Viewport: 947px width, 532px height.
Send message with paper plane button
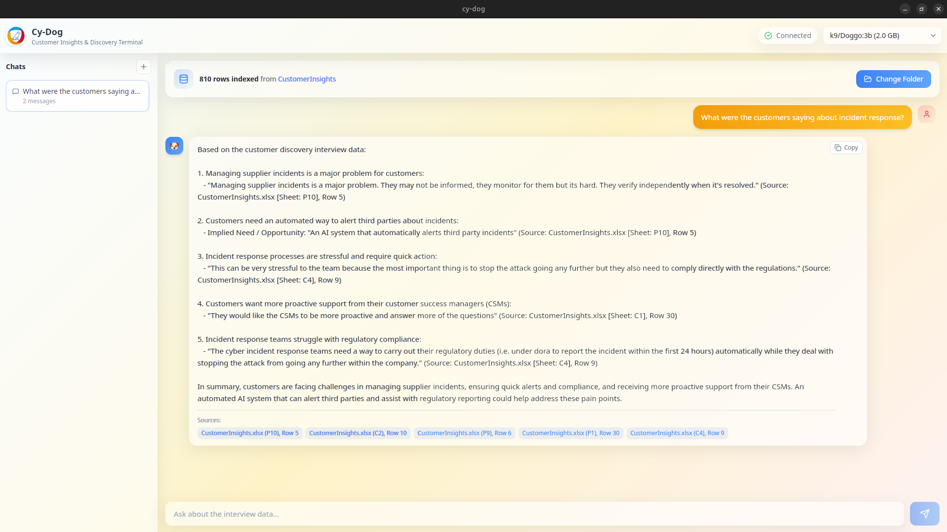[x=924, y=514]
